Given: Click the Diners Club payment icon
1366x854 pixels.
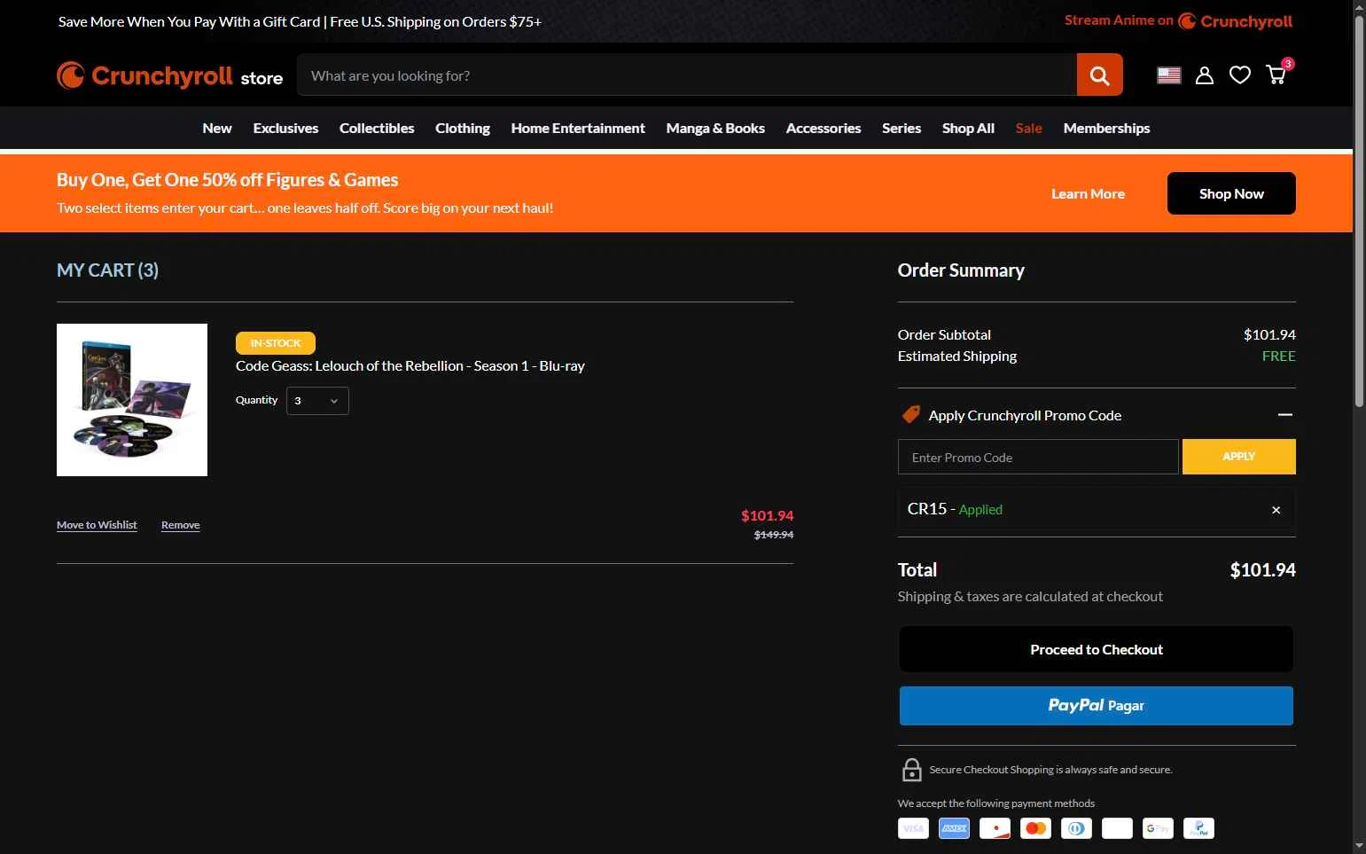Looking at the screenshot, I should tap(1076, 828).
